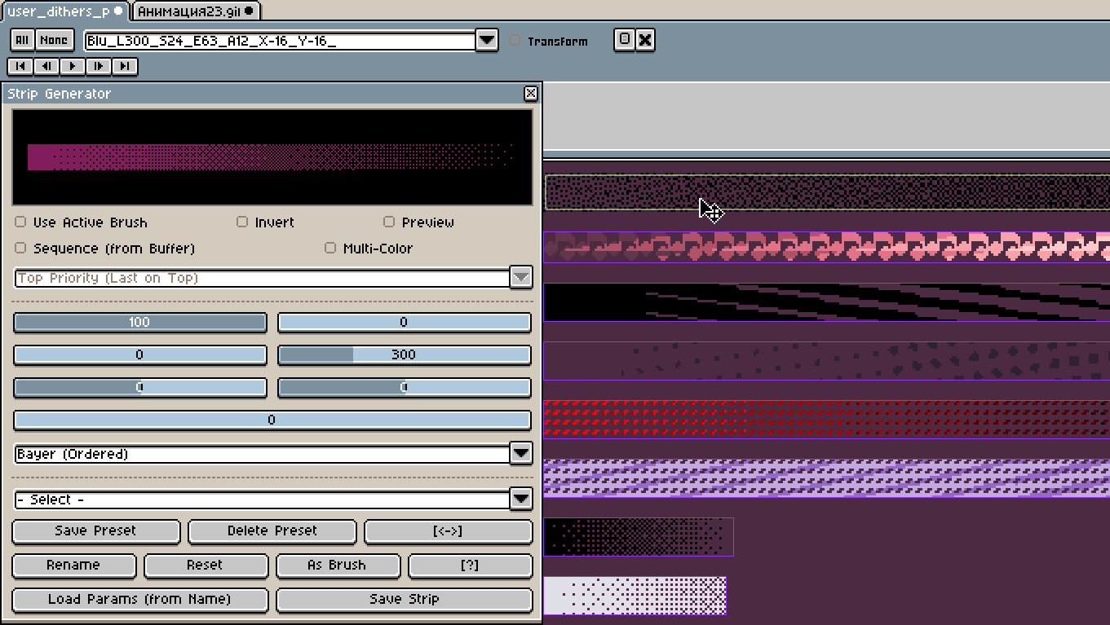Screen dimensions: 1110x625
Task: Click the X icon beside Transform
Action: pyautogui.click(x=645, y=40)
